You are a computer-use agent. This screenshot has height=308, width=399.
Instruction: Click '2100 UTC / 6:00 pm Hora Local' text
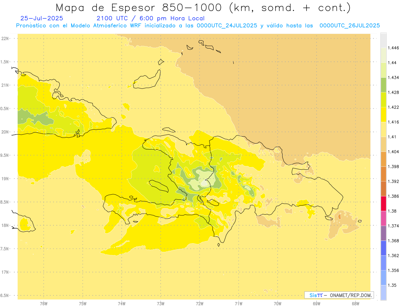tap(151, 19)
